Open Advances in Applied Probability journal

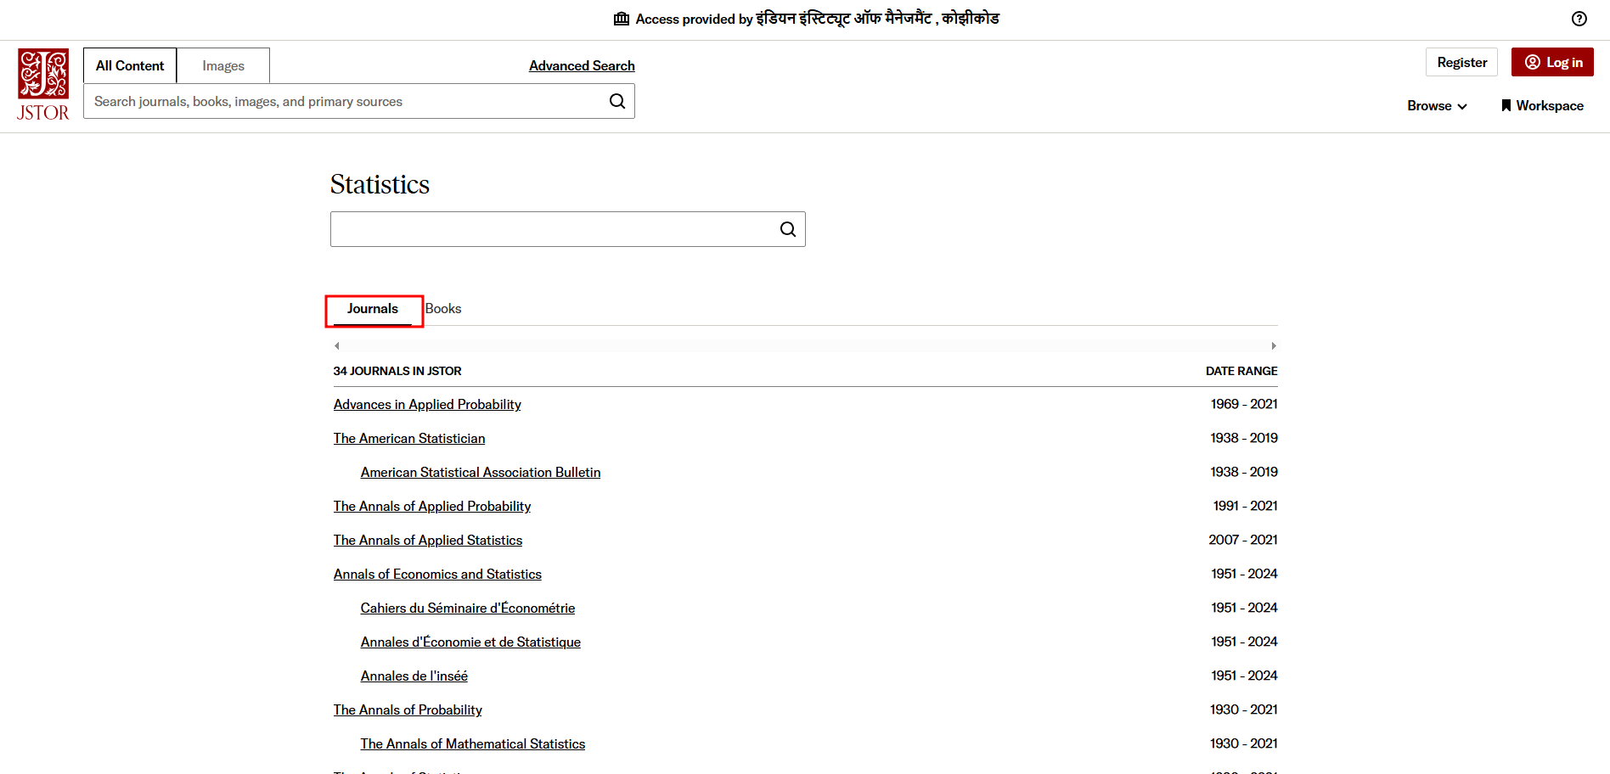pos(427,405)
